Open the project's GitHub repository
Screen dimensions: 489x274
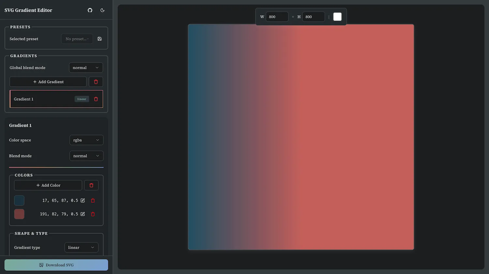[90, 10]
